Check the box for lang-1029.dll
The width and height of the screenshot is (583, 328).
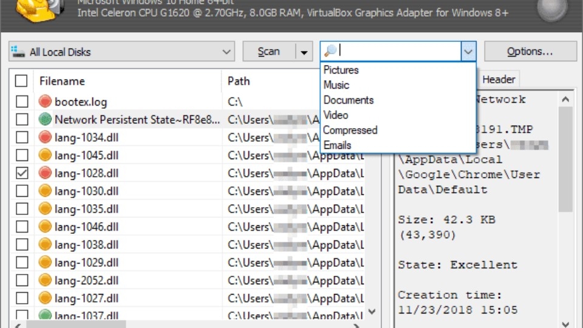(x=22, y=262)
